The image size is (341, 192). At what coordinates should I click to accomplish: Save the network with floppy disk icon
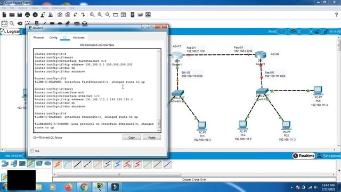coord(20,15)
